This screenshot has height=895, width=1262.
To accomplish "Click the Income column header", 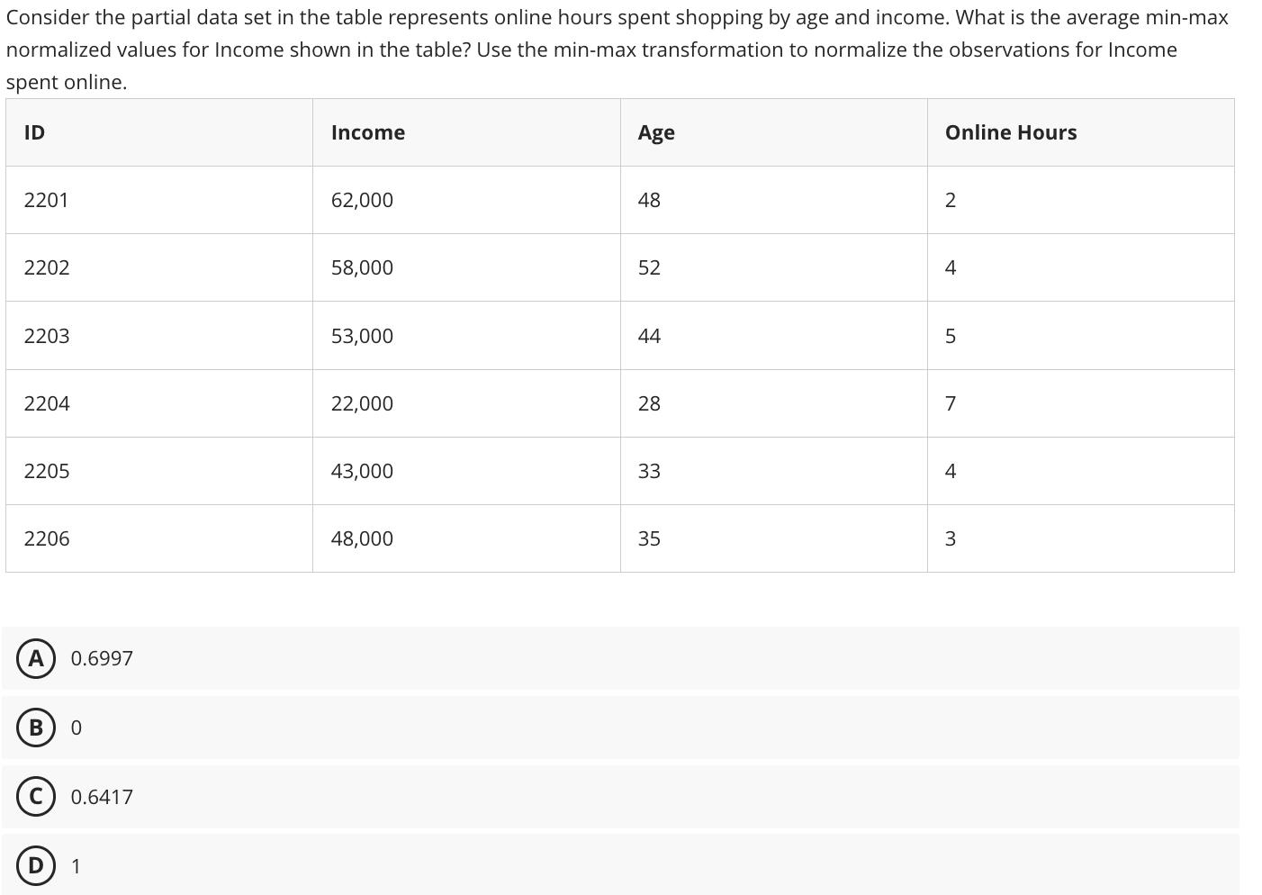I will (367, 132).
